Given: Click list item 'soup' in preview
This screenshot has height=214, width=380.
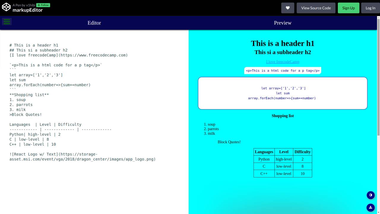Looking at the screenshot, I should 211,125.
